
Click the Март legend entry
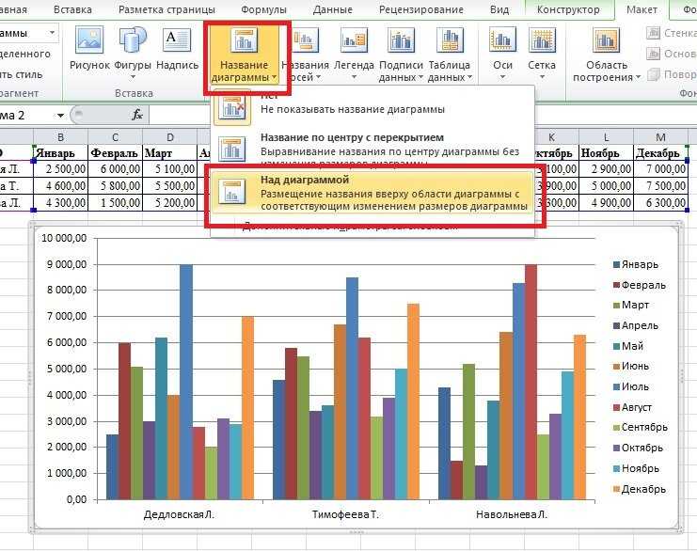click(x=631, y=305)
